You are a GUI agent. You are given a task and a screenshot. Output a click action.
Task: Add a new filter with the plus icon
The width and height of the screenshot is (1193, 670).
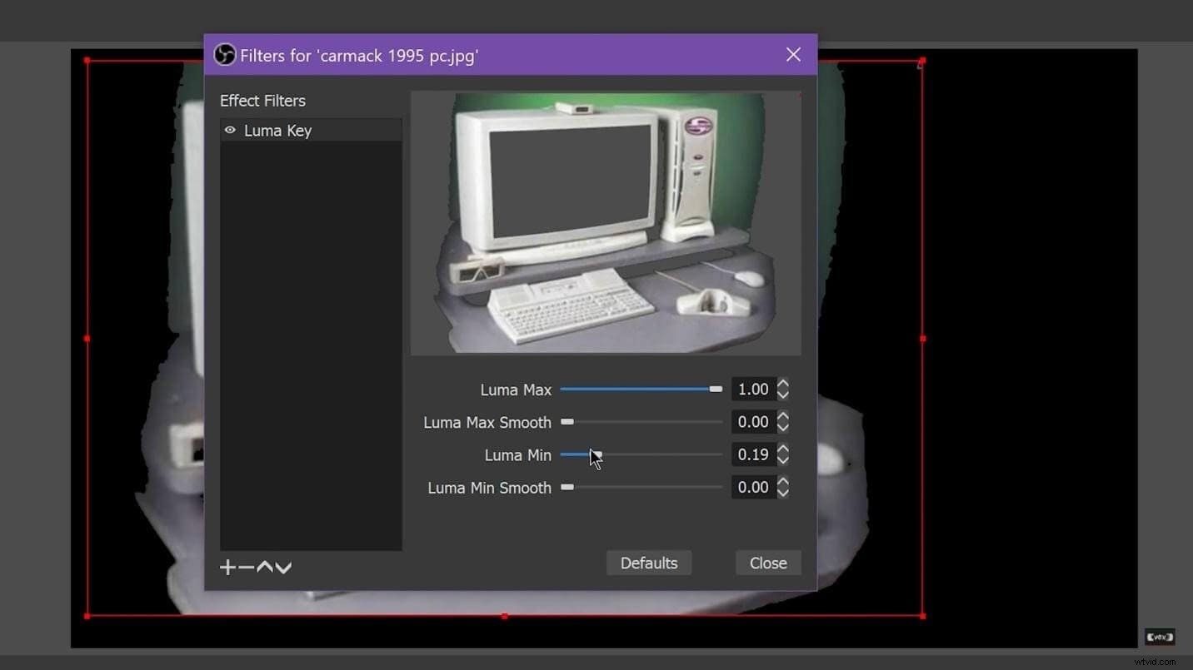click(x=227, y=567)
